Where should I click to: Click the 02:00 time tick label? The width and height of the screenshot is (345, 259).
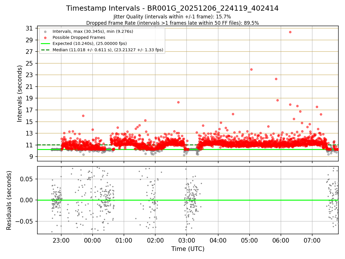coord(155,240)
